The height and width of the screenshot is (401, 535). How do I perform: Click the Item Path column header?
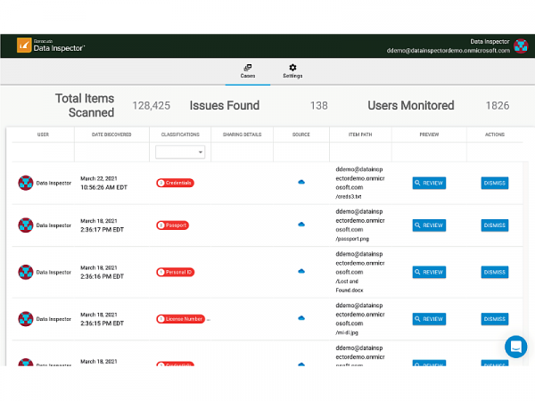coord(360,135)
